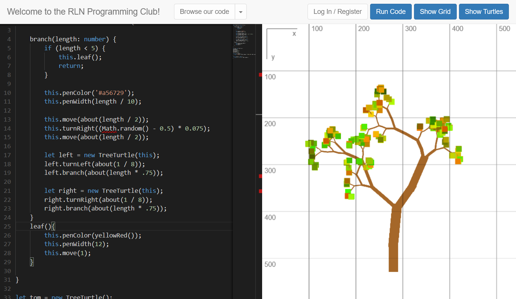Image resolution: width=516 pixels, height=299 pixels.
Task: Click the 'this.leaf();' call on line 6
Action: point(80,57)
